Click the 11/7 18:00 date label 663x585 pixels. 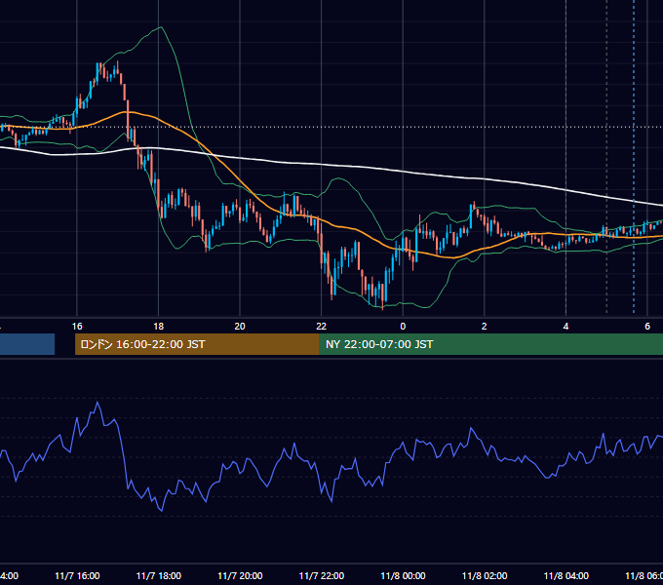pos(159,575)
